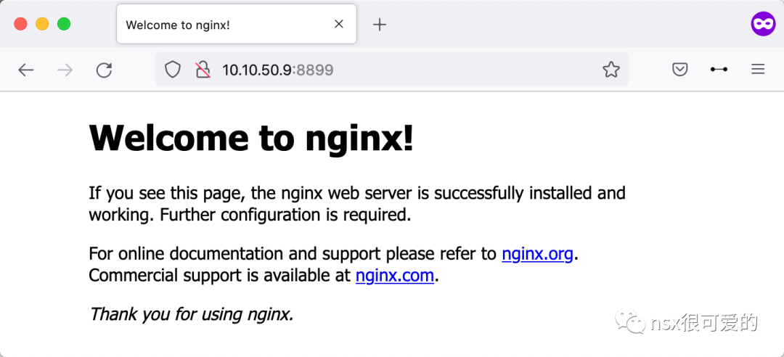The width and height of the screenshot is (784, 357).
Task: Click 'Further configuration is required' text
Action: pyautogui.click(x=285, y=215)
